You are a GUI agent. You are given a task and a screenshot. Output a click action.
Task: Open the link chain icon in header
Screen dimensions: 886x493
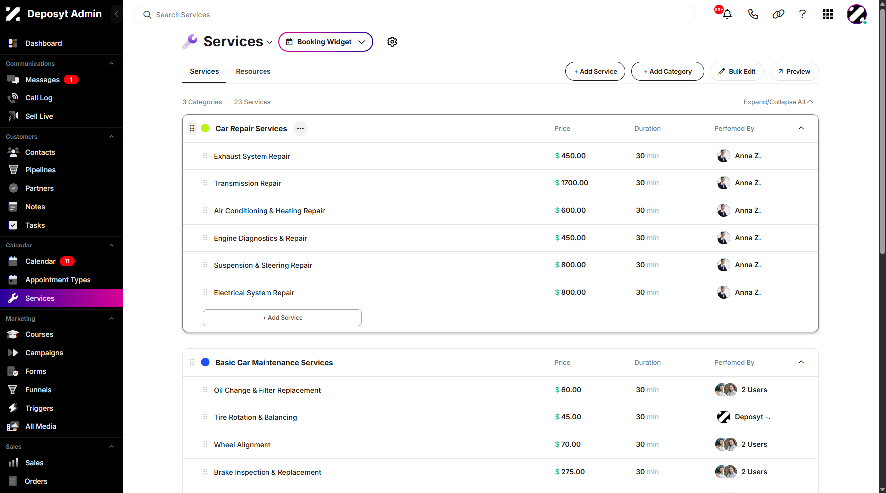click(778, 14)
